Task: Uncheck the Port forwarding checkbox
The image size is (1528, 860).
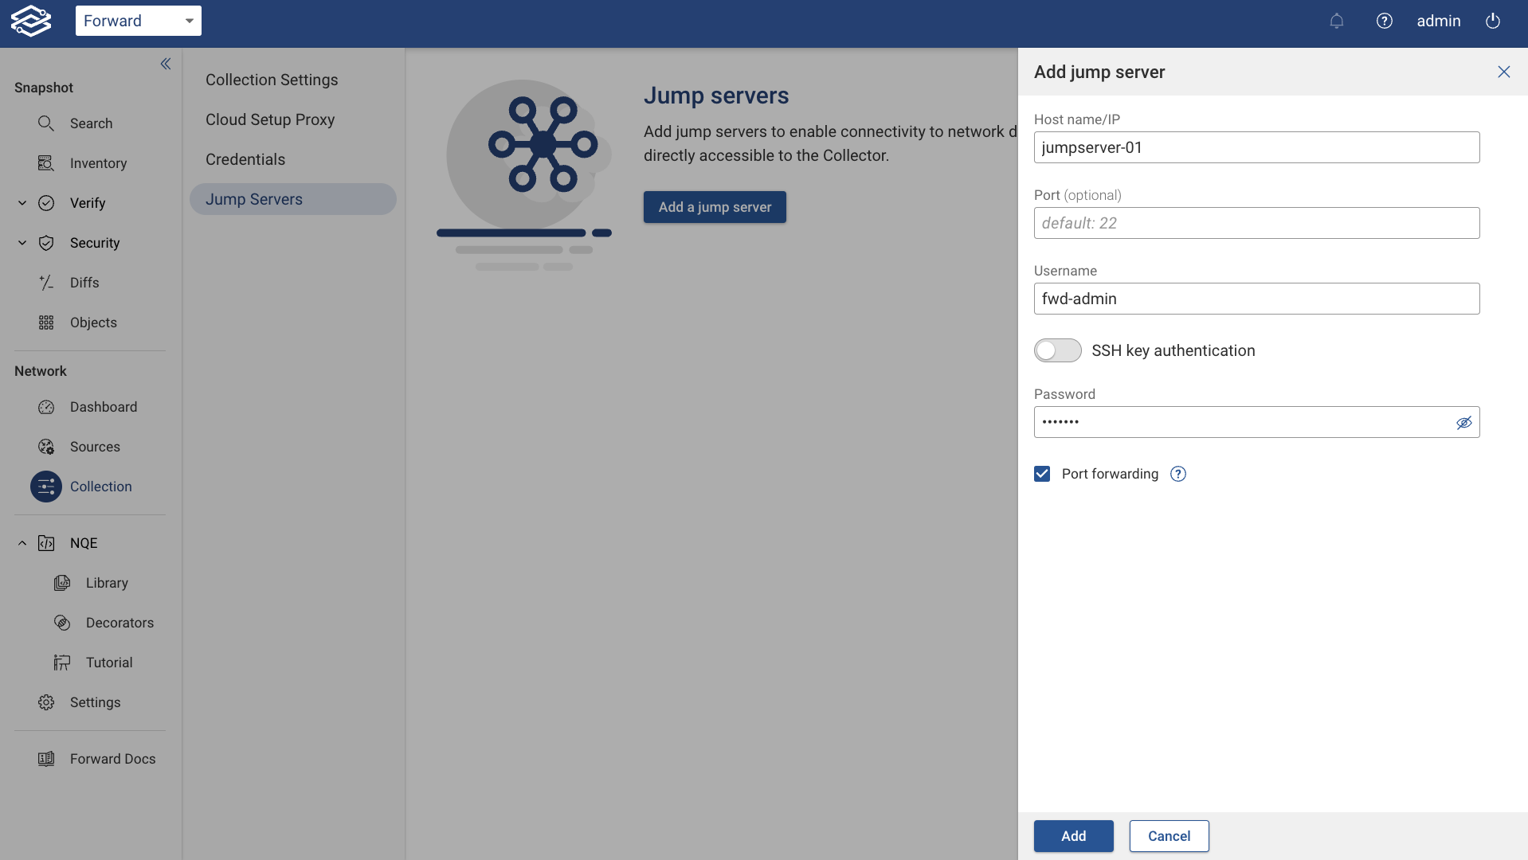Action: [x=1042, y=474]
